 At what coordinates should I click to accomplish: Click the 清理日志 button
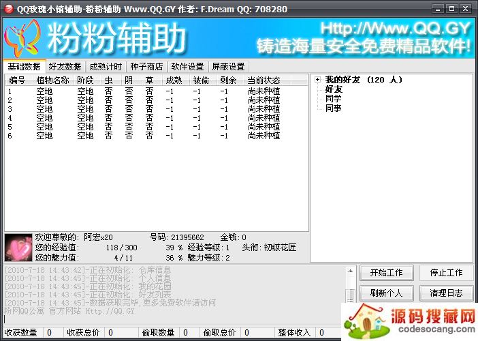coord(446,293)
